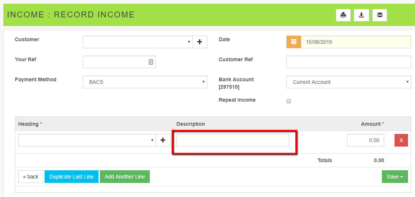Click the download icon in header
This screenshot has height=197, width=415.
[361, 15]
